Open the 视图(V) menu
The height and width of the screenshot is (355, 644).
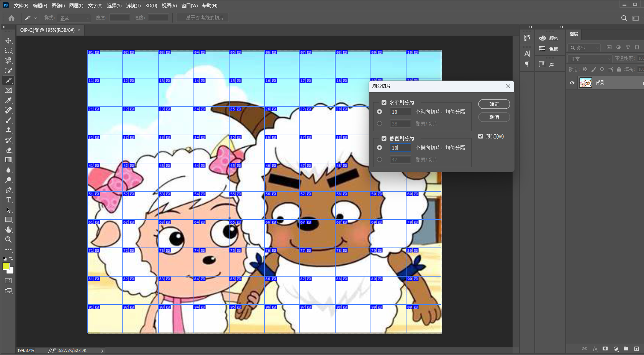tap(169, 6)
